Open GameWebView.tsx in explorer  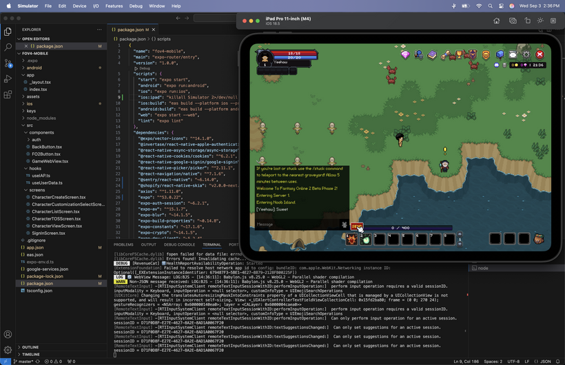(x=50, y=161)
